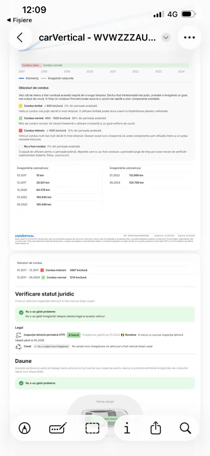
Task: Tap the Casat recycle icon
Action: pos(19,346)
